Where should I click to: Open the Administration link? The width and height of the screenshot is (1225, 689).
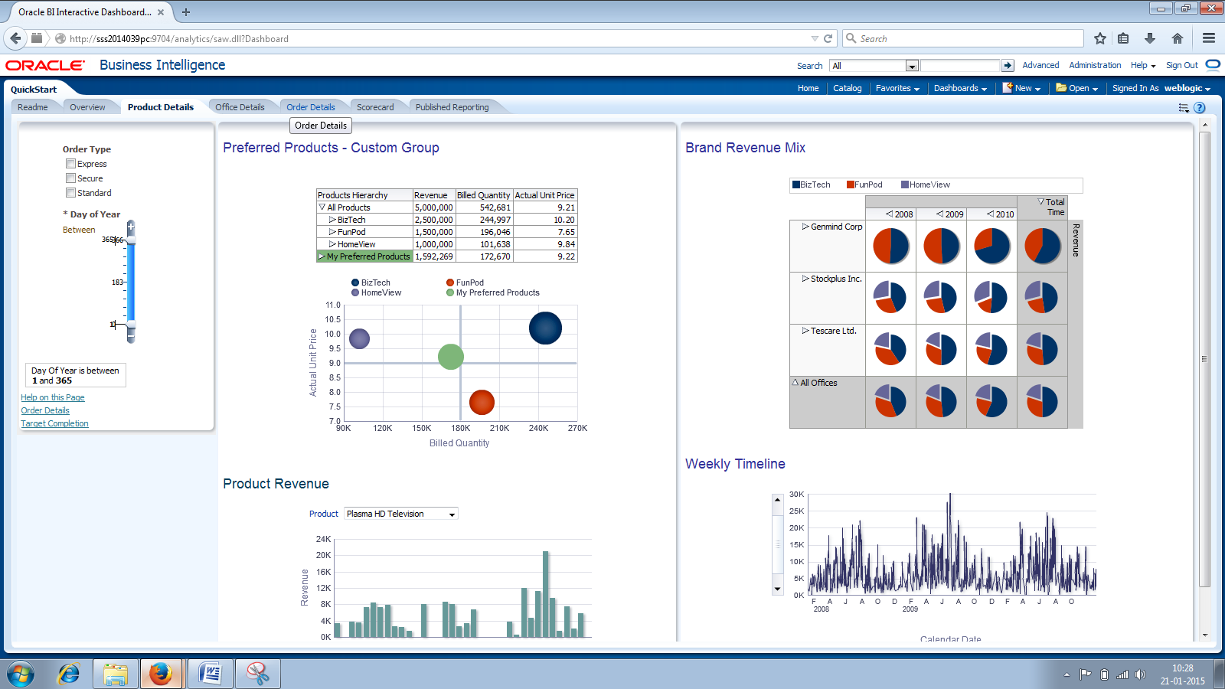coord(1095,66)
